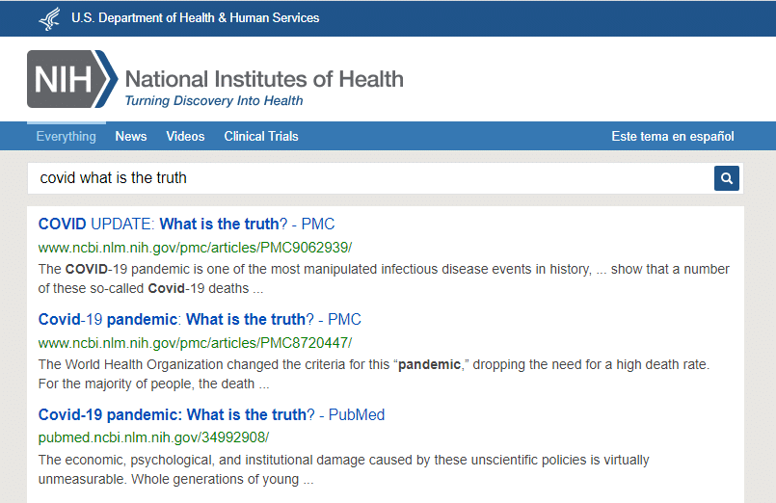Focus the search box containing covid query
Screen dimensions: 776x503
tap(370, 178)
